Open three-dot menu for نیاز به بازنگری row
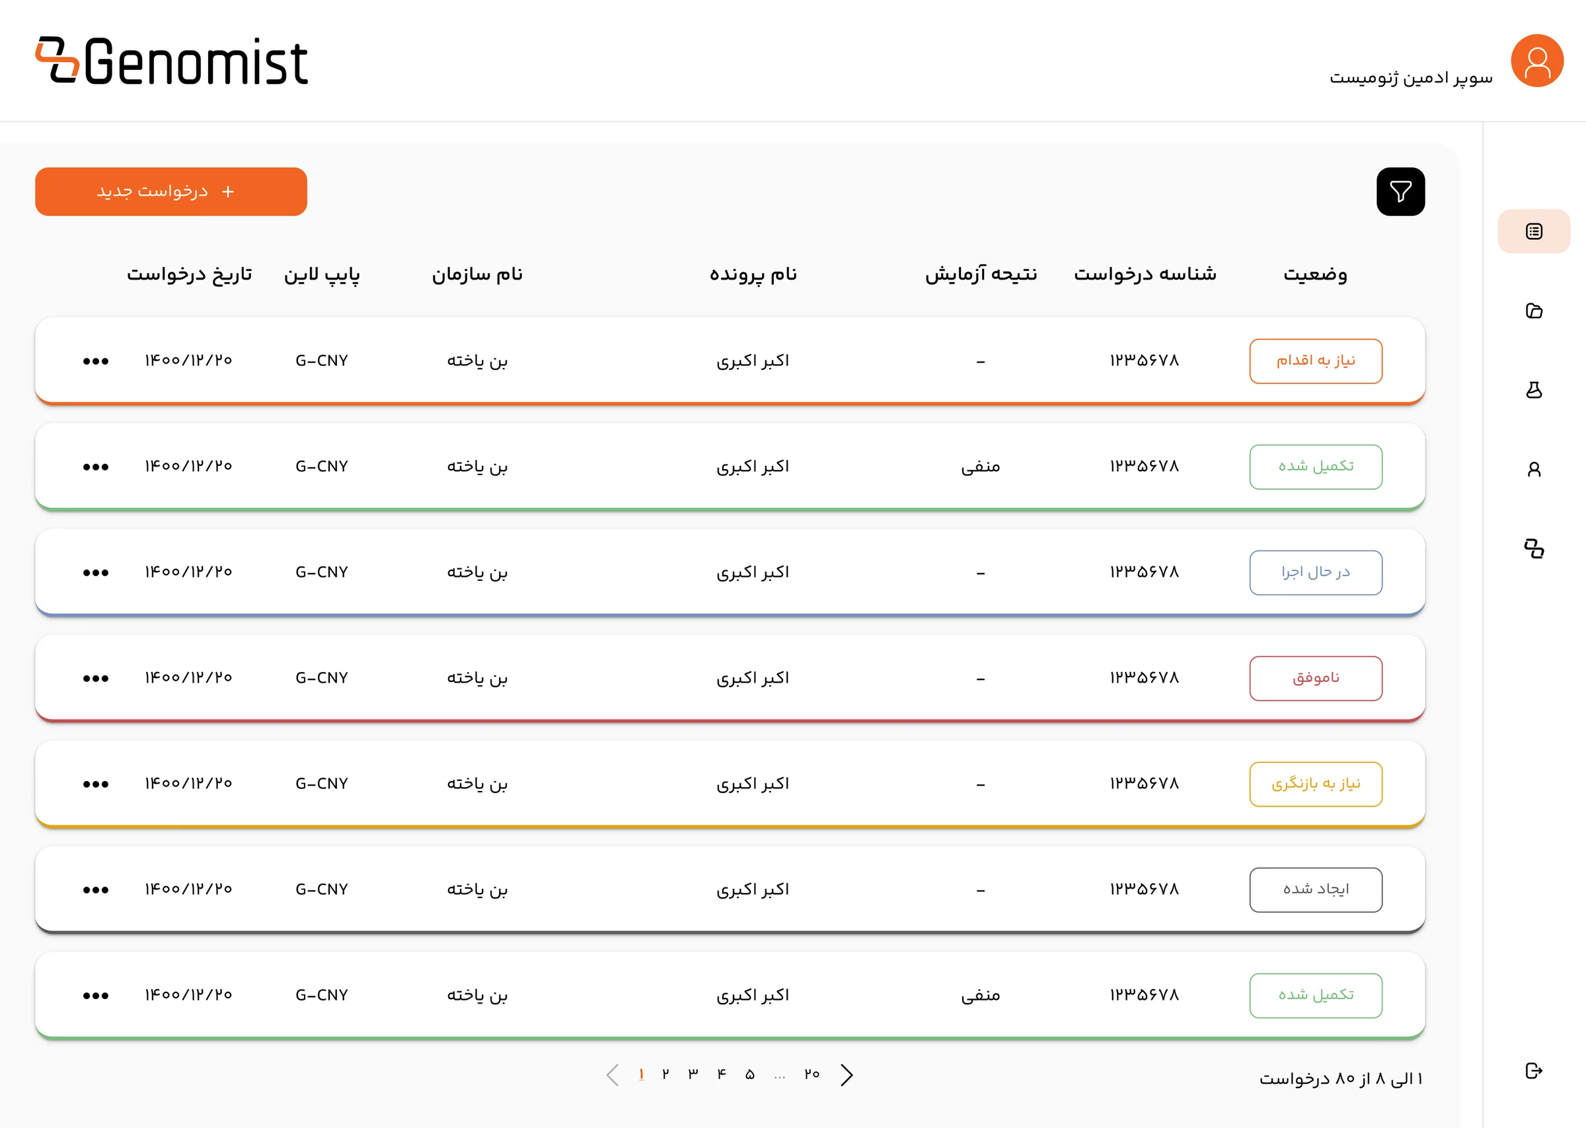The height and width of the screenshot is (1128, 1586). click(x=95, y=784)
